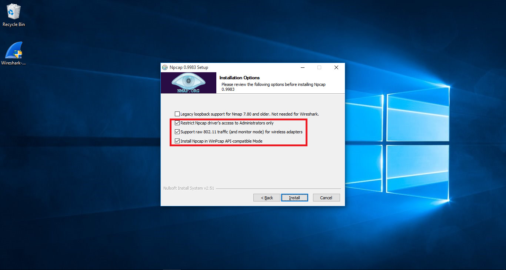This screenshot has width=506, height=270.
Task: Minimize the Npcap Setup window
Action: pyautogui.click(x=303, y=67)
